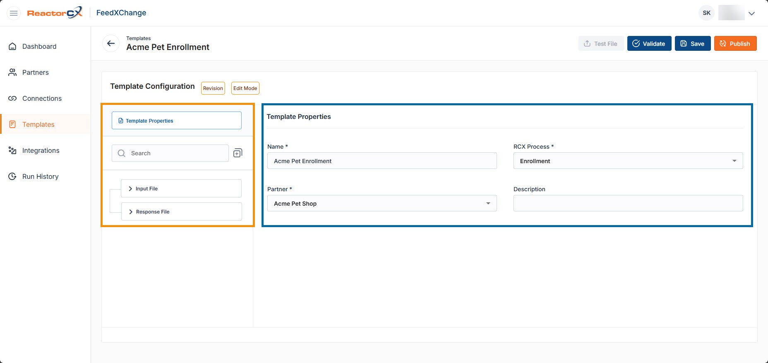Click the ReactorCX logo

[55, 13]
